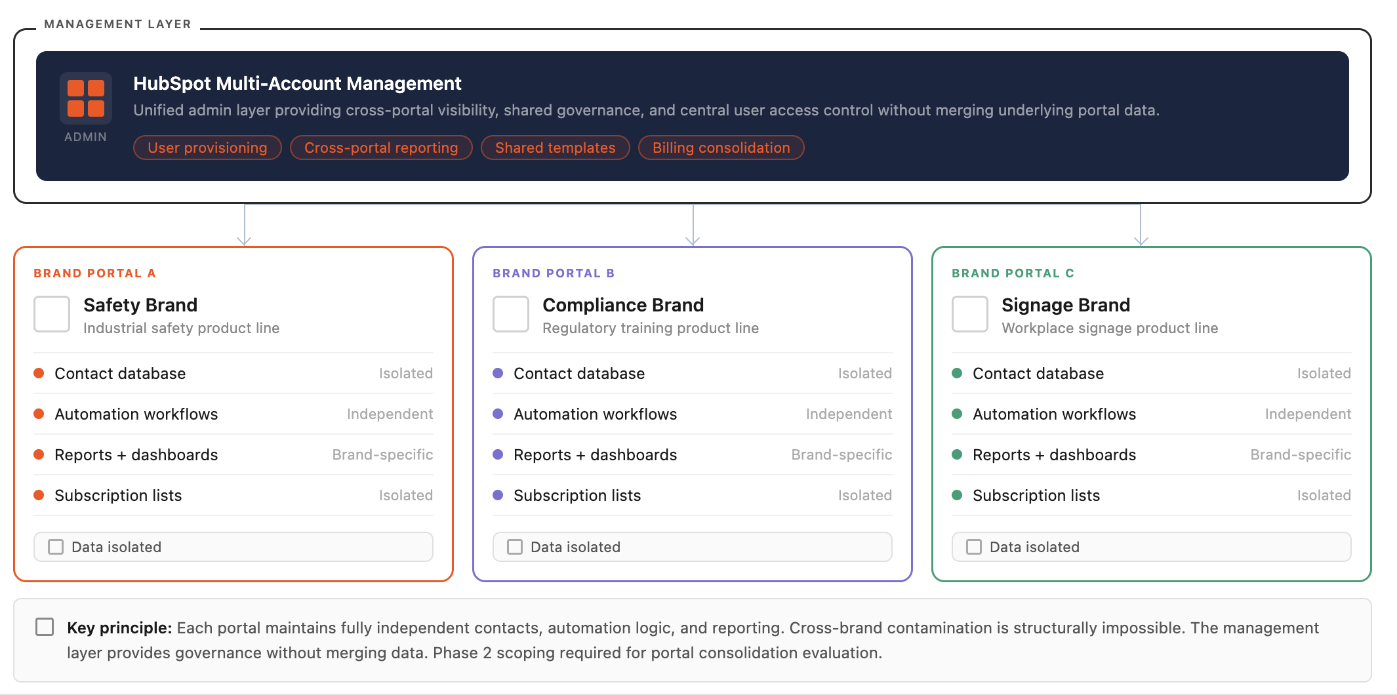Select the Management Layer section label
Image resolution: width=1397 pixels, height=695 pixels.
pos(117,24)
